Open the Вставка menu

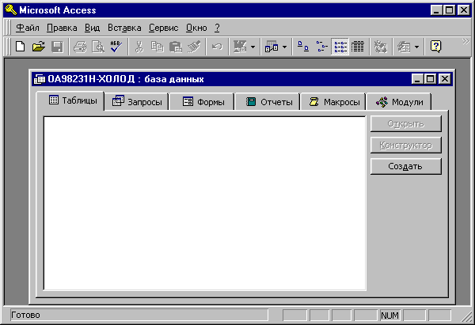tap(124, 28)
